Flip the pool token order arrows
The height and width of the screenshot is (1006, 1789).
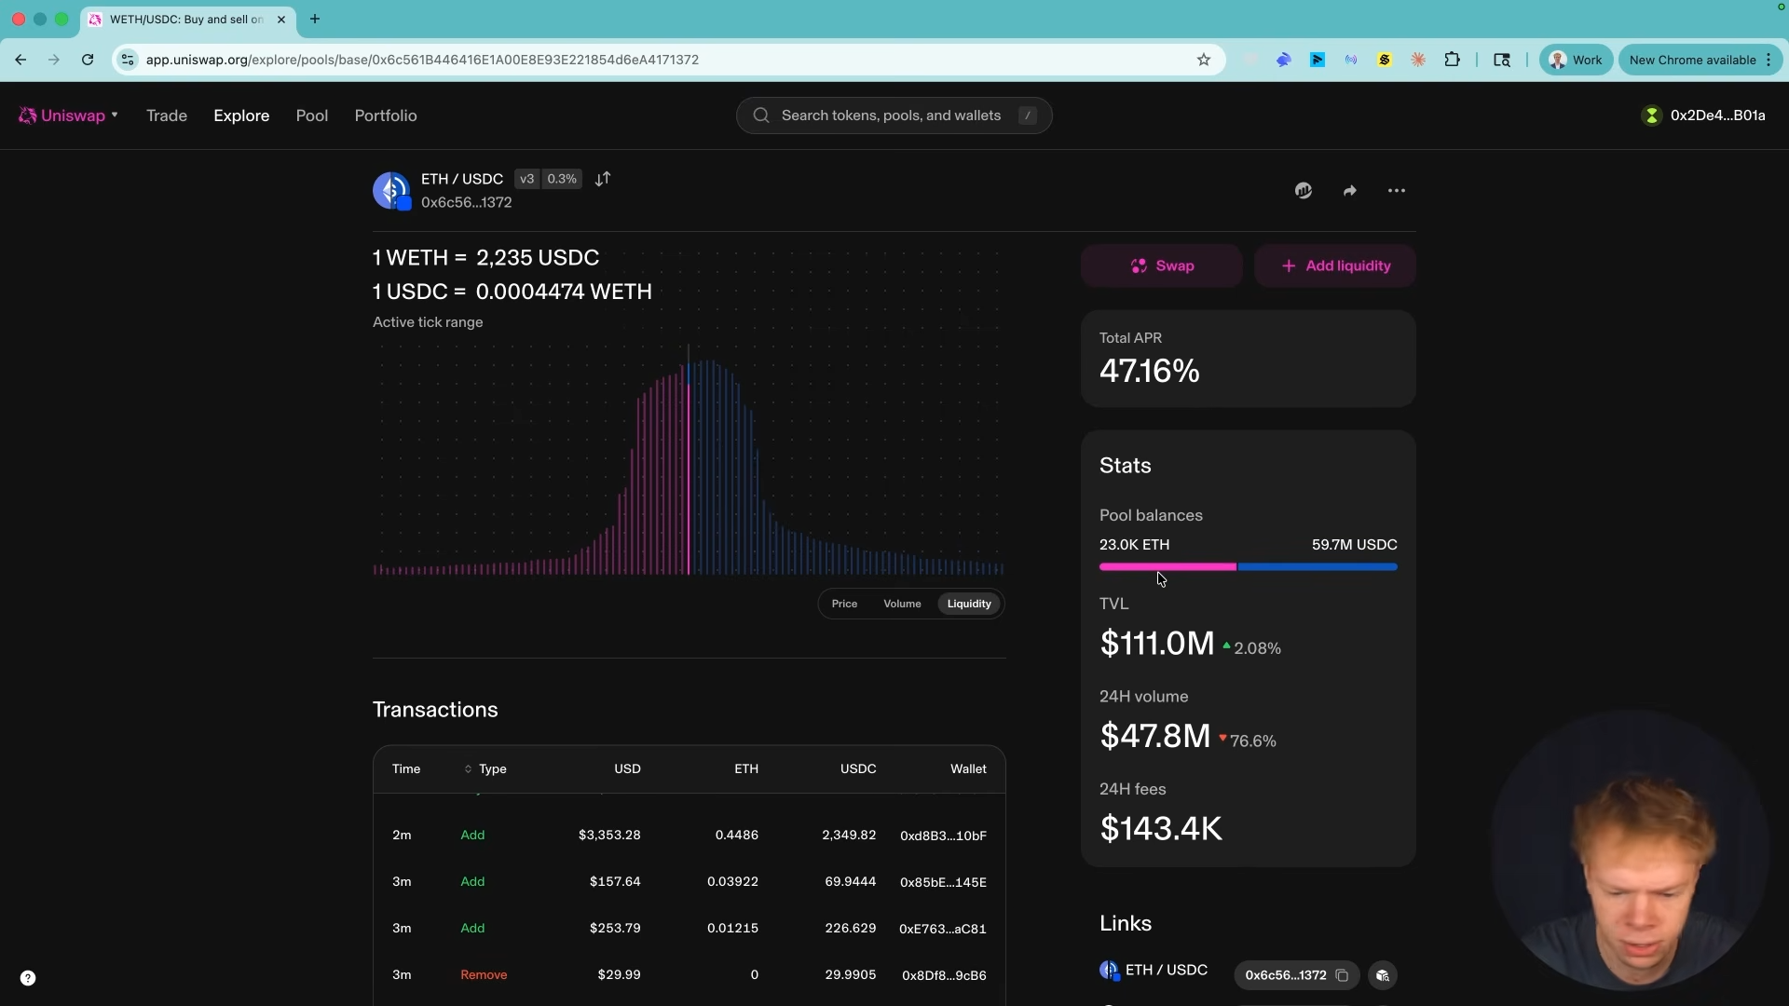point(603,179)
